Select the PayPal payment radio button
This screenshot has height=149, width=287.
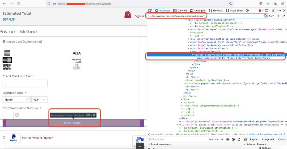pos(4,138)
